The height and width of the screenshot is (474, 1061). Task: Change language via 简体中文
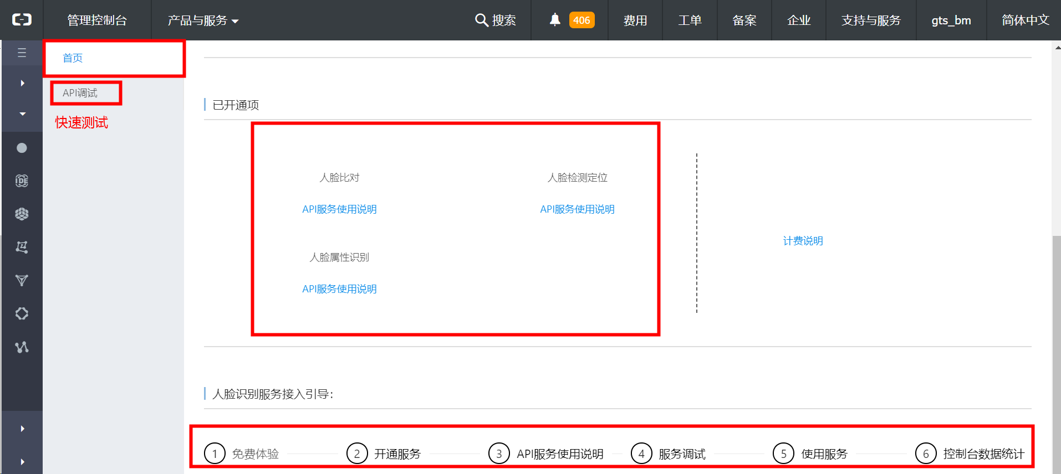(1026, 20)
